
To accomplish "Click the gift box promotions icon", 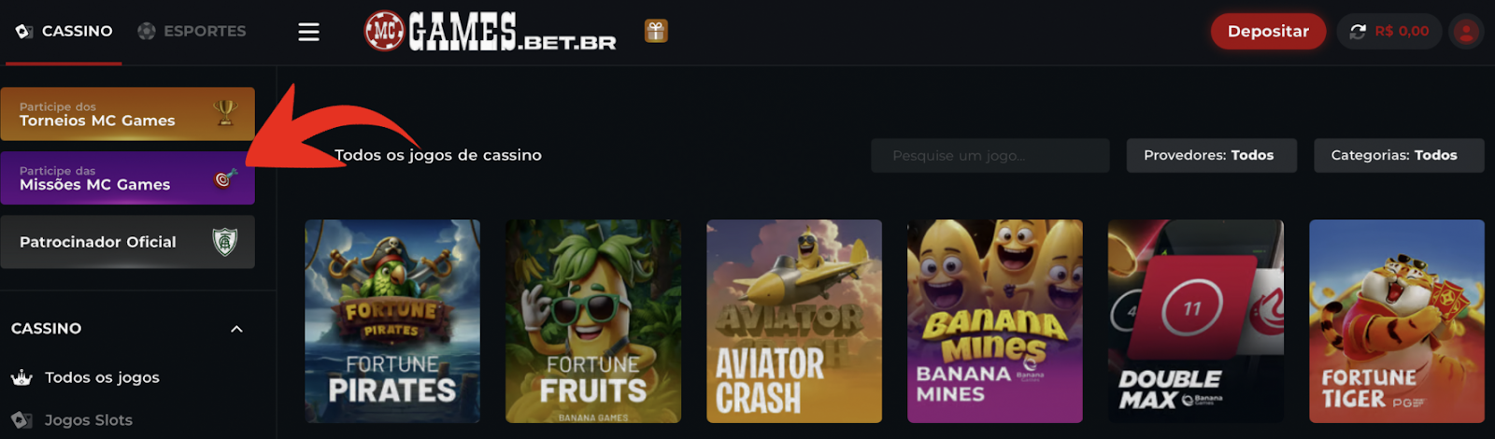I will (656, 31).
